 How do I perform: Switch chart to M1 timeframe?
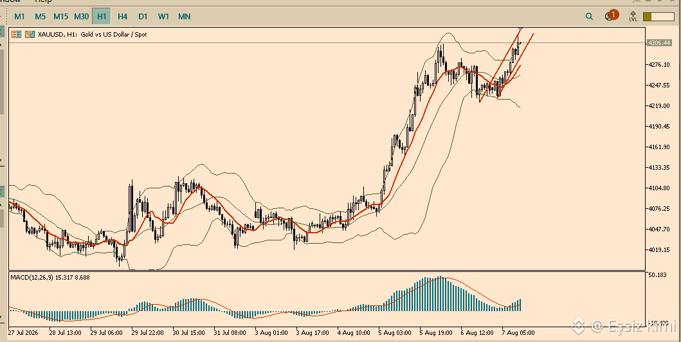click(x=19, y=17)
